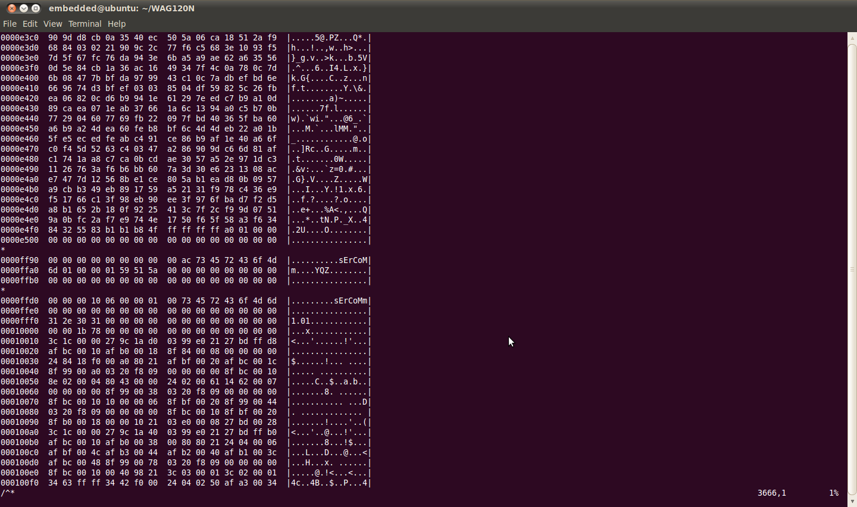Click the 'sErCoMm' ASCII text in row 0000ffd0
The height and width of the screenshot is (507, 857).
(351, 301)
